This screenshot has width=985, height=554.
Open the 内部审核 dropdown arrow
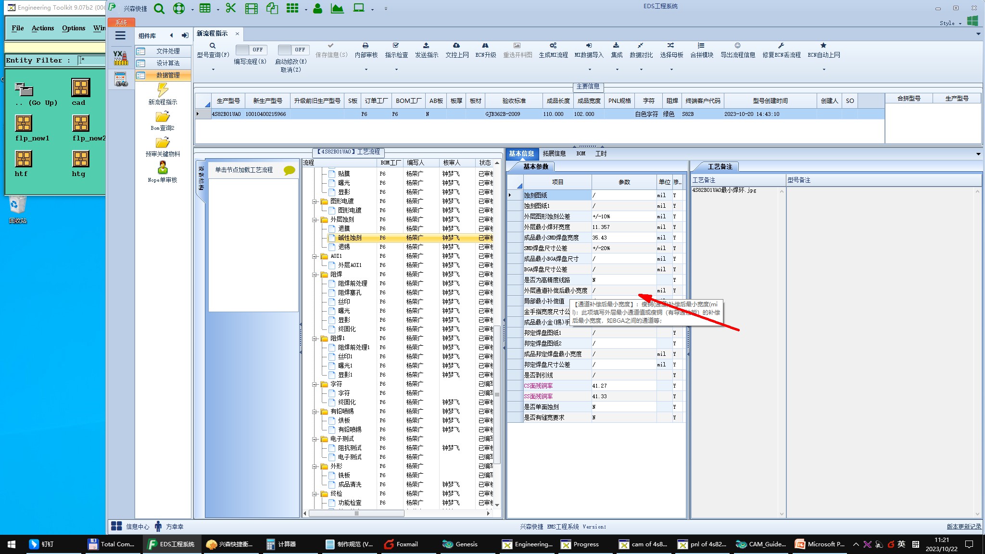point(366,69)
